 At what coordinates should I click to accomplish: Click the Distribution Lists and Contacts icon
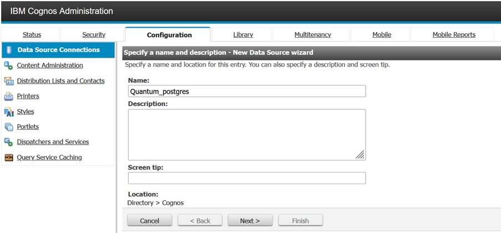coord(9,81)
